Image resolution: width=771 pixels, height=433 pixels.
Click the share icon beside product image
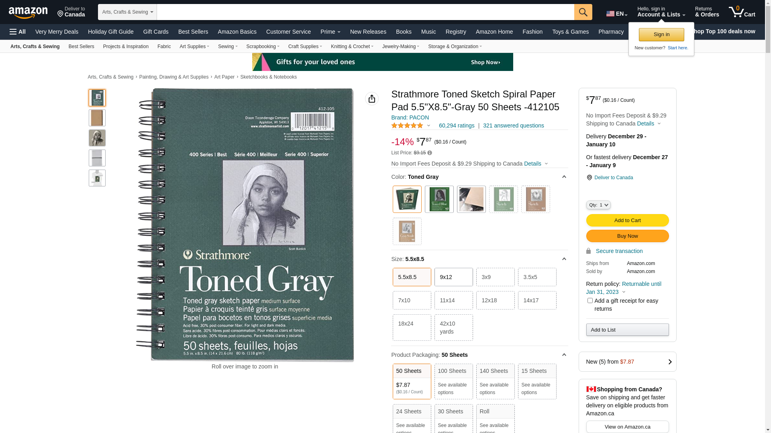click(x=372, y=99)
